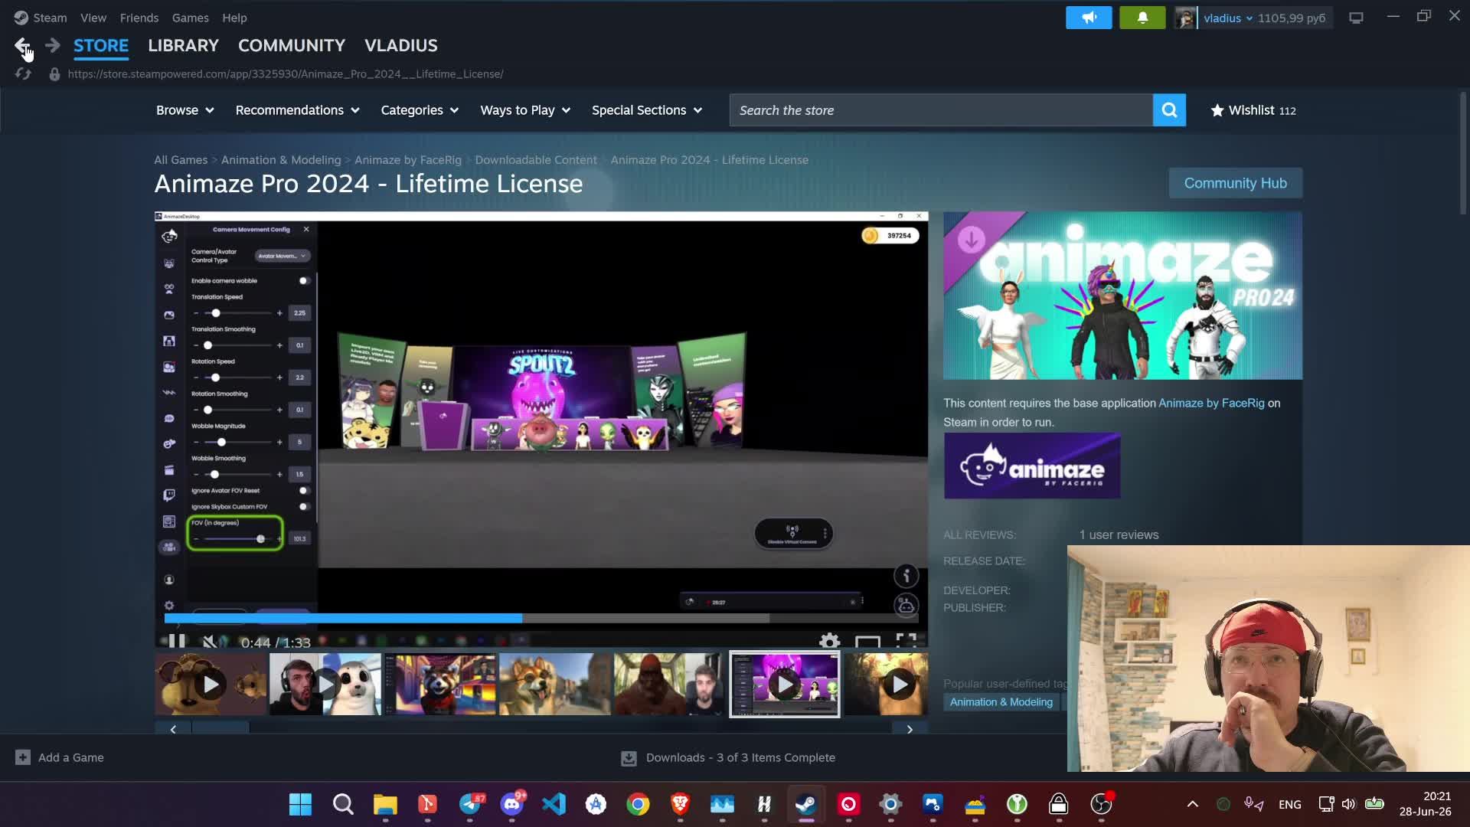Image resolution: width=1470 pixels, height=827 pixels.
Task: Pause the trailer video
Action: pyautogui.click(x=177, y=642)
